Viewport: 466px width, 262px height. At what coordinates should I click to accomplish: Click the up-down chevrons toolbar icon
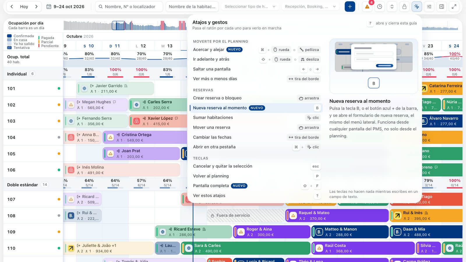coord(392,6)
